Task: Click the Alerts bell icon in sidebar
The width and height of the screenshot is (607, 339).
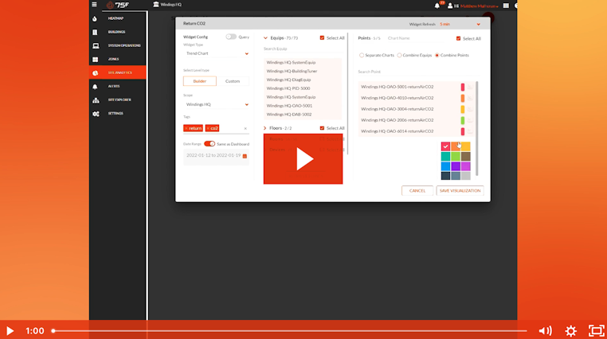Action: [96, 87]
